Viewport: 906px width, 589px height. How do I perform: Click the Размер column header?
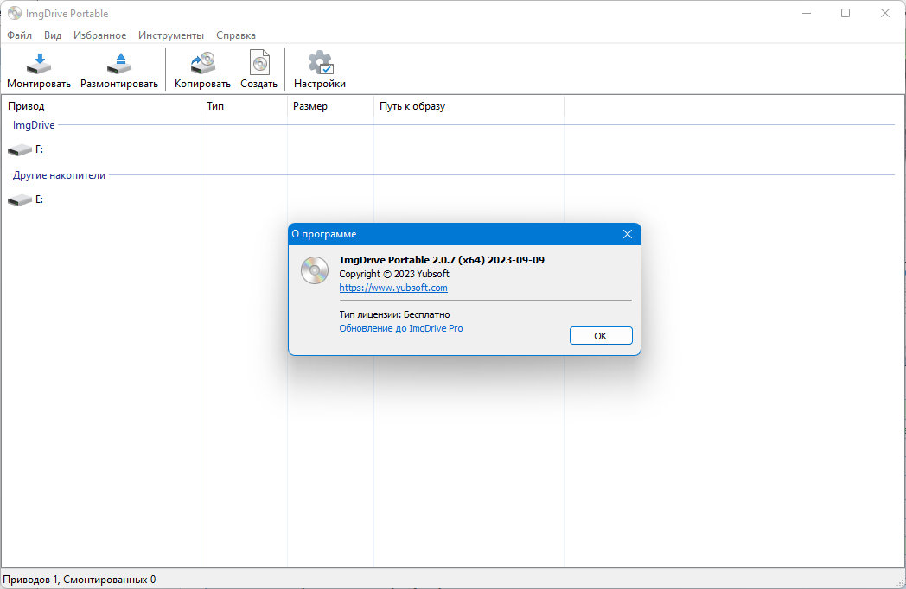[310, 106]
